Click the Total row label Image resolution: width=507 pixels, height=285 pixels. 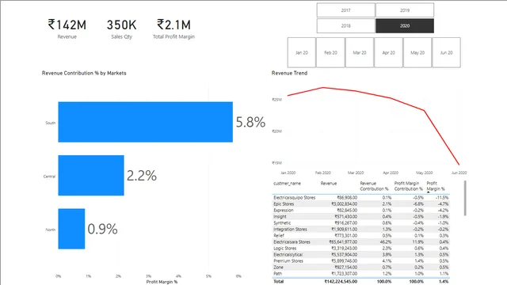(279, 282)
